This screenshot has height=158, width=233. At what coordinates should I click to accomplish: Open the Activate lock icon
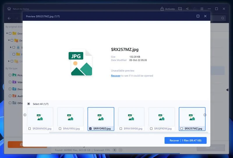tap(162, 9)
